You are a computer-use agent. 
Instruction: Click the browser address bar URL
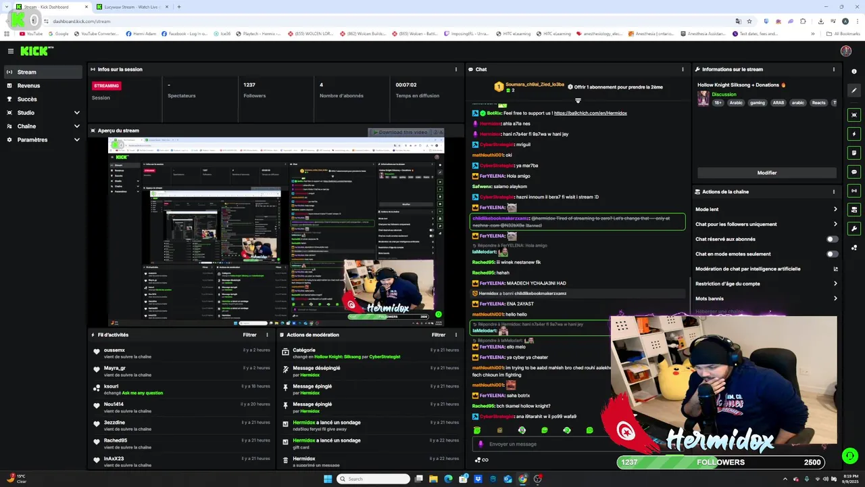click(81, 21)
